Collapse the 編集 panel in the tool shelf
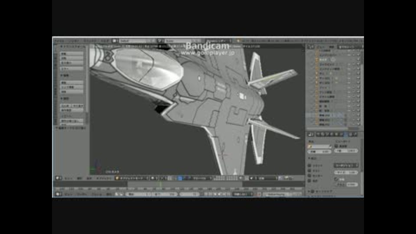 65,75
